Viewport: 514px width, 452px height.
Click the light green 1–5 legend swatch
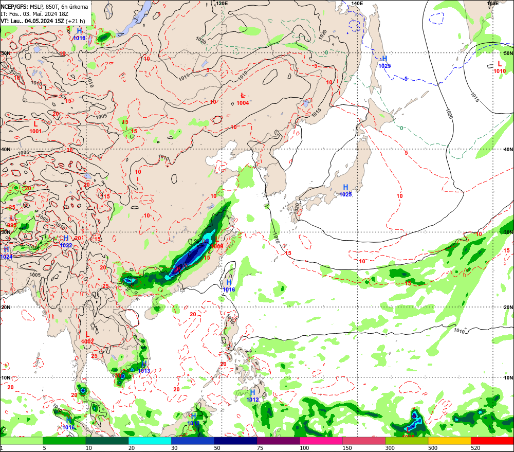(x=21, y=441)
